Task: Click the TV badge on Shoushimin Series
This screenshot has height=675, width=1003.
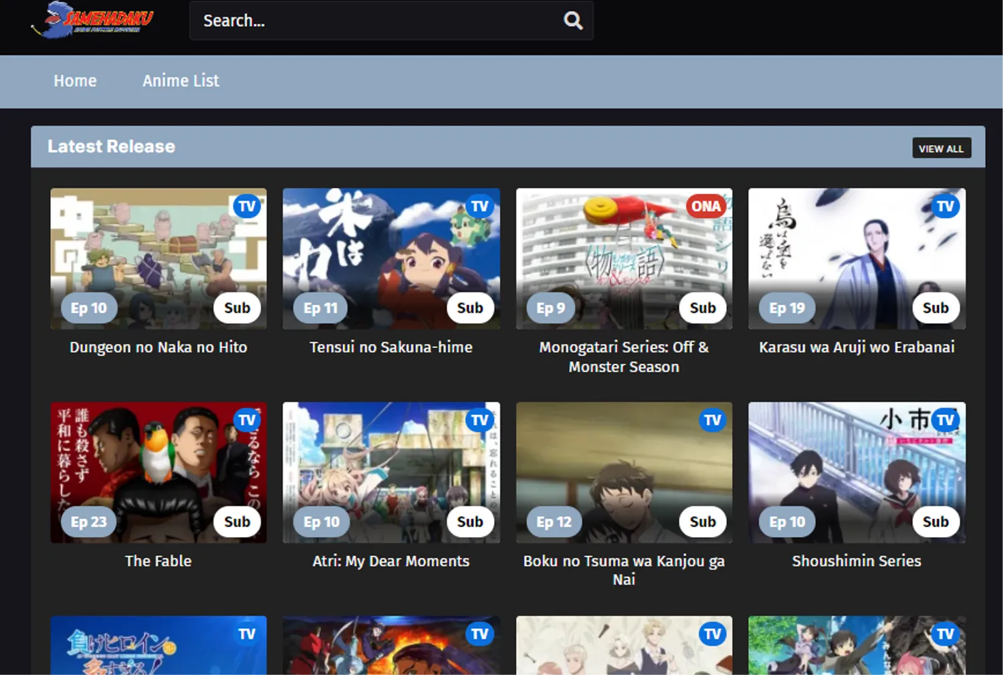Action: point(945,420)
